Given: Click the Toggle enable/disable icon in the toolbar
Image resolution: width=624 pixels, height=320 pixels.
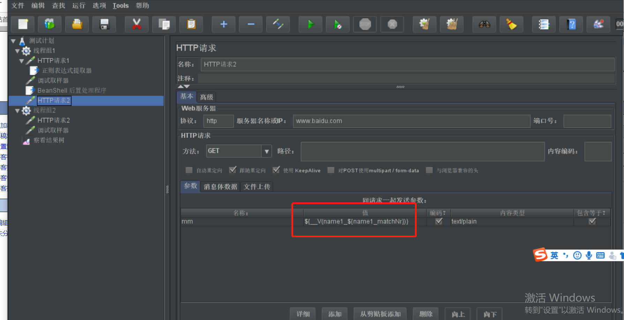Looking at the screenshot, I should coord(278,24).
